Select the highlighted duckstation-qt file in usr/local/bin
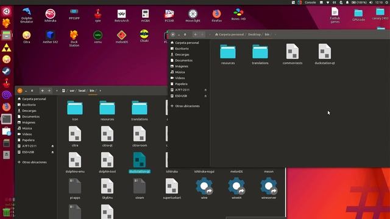Screen dimensions: 390x219 140,163
